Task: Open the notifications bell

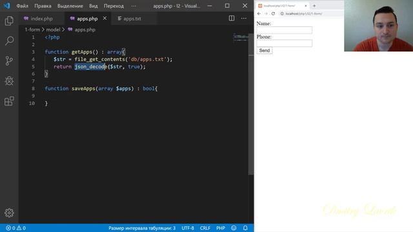Action: point(245,228)
